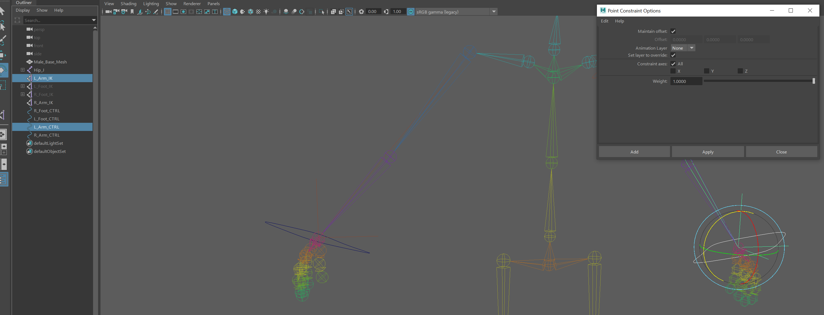Open the sRGB gamma view transform dropdown

point(494,12)
